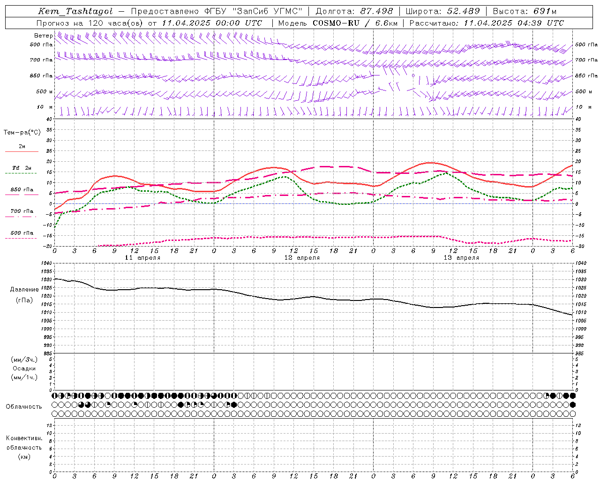The width and height of the screenshot is (600, 480).
Task: Click the (гПа) unit label under Давление
Action: (24, 300)
